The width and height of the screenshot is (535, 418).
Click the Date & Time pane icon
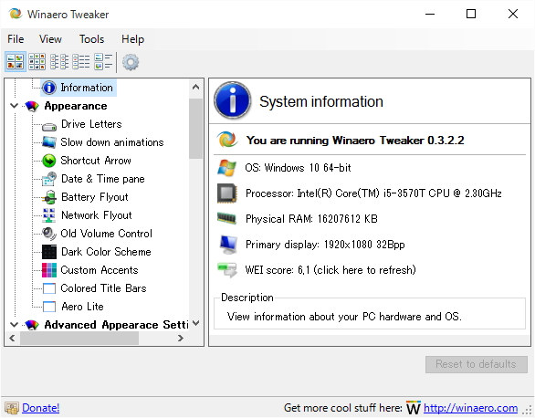point(49,179)
